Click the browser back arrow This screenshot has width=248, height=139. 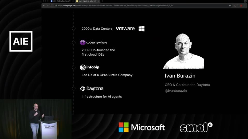44,6
